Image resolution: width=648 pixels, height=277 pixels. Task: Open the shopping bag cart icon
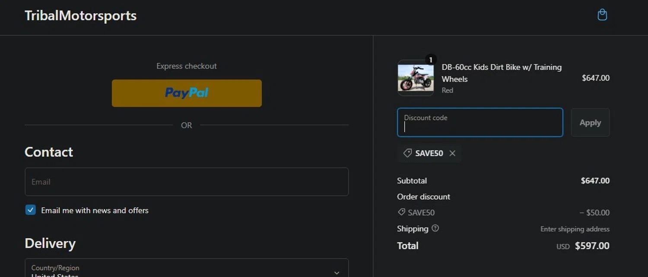602,15
